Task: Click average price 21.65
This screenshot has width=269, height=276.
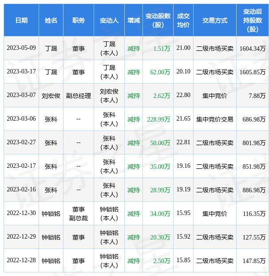Action: pyautogui.click(x=183, y=119)
